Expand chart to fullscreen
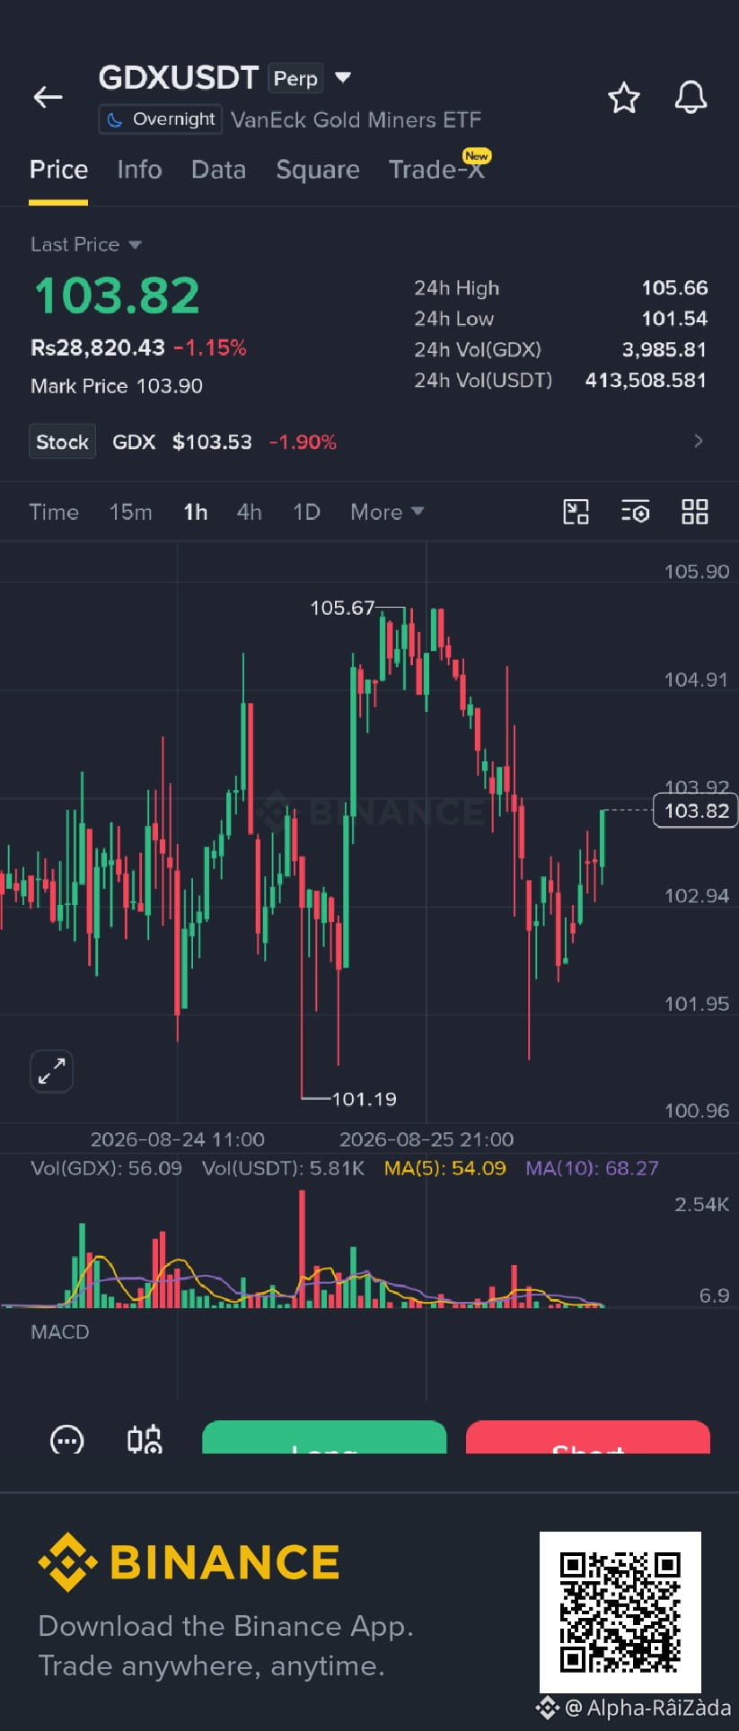Viewport: 739px width, 1731px height. point(51,1071)
